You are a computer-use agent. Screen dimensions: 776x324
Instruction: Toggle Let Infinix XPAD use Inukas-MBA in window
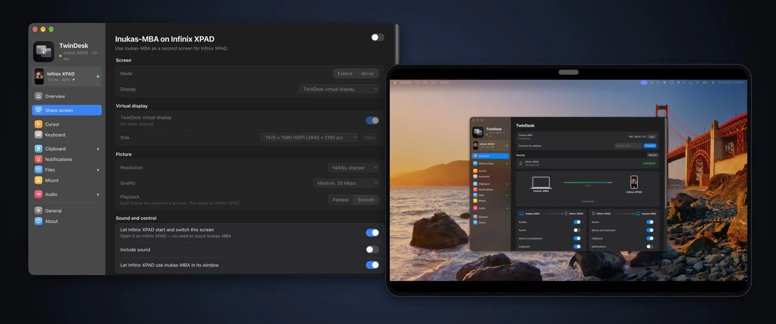coord(372,265)
